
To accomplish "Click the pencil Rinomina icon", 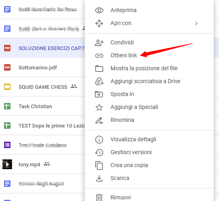I will click(x=99, y=120).
